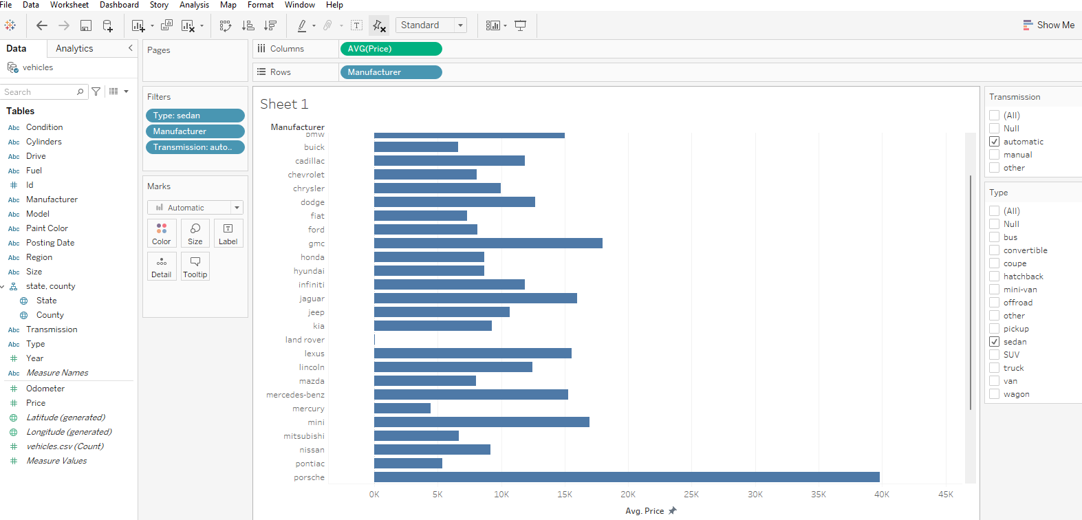Click the Detail button on the Marks card
The width and height of the screenshot is (1082, 520).
pos(162,266)
